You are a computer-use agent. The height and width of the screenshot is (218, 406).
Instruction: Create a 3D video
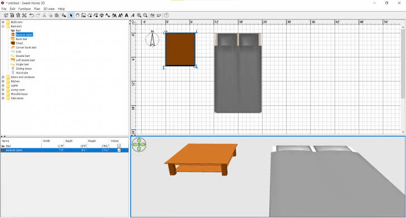159,16
